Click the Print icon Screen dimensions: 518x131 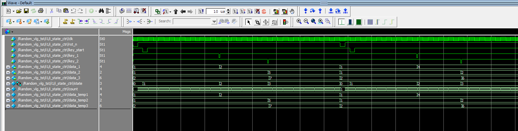pos(41,11)
